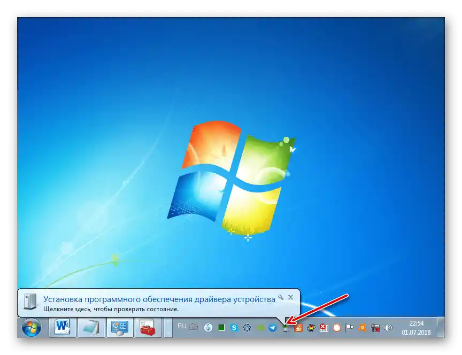Click the multicolored flame tray icon
462x355 pixels.
(311, 328)
